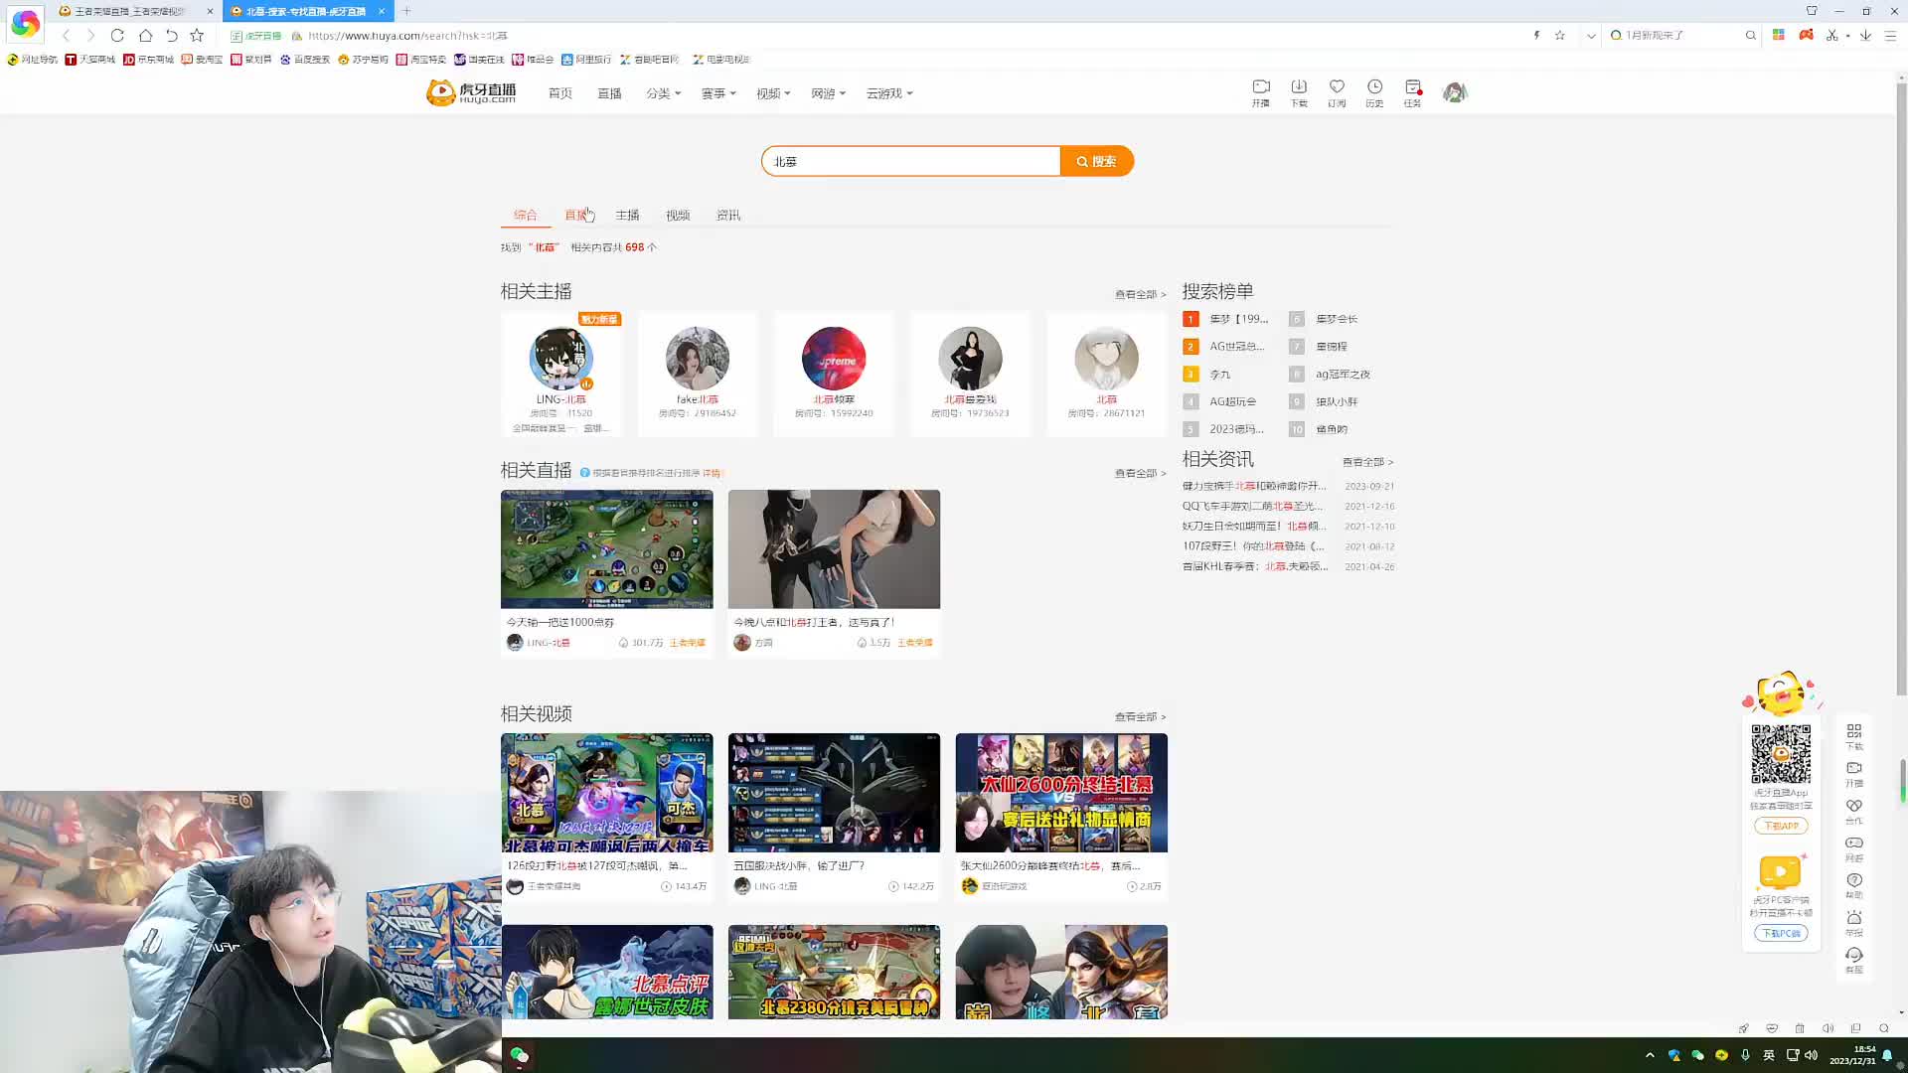This screenshot has width=1908, height=1073.
Task: Open the 任务 tasks icon with red badge
Action: coord(1412,92)
